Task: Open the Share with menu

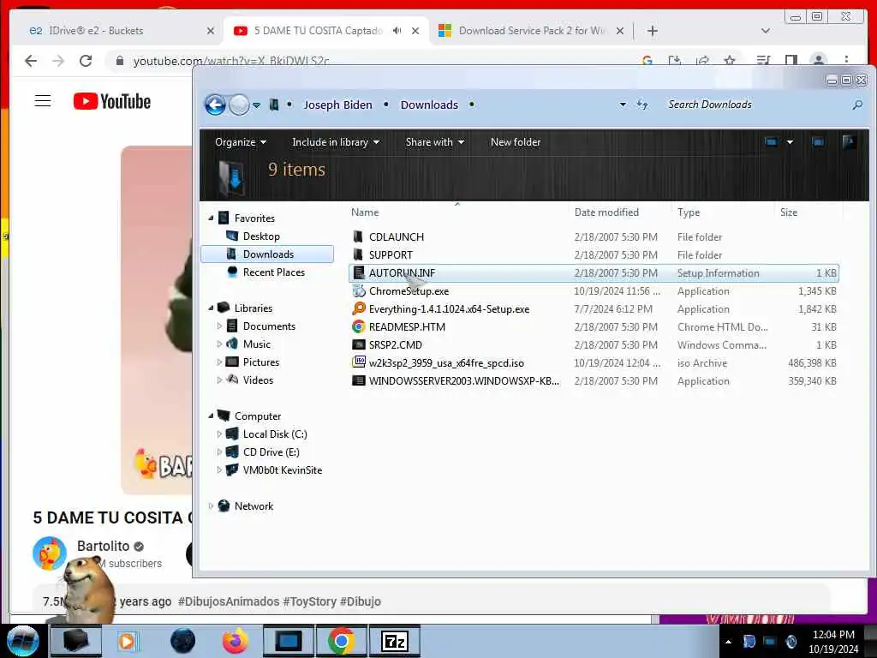Action: (x=434, y=142)
